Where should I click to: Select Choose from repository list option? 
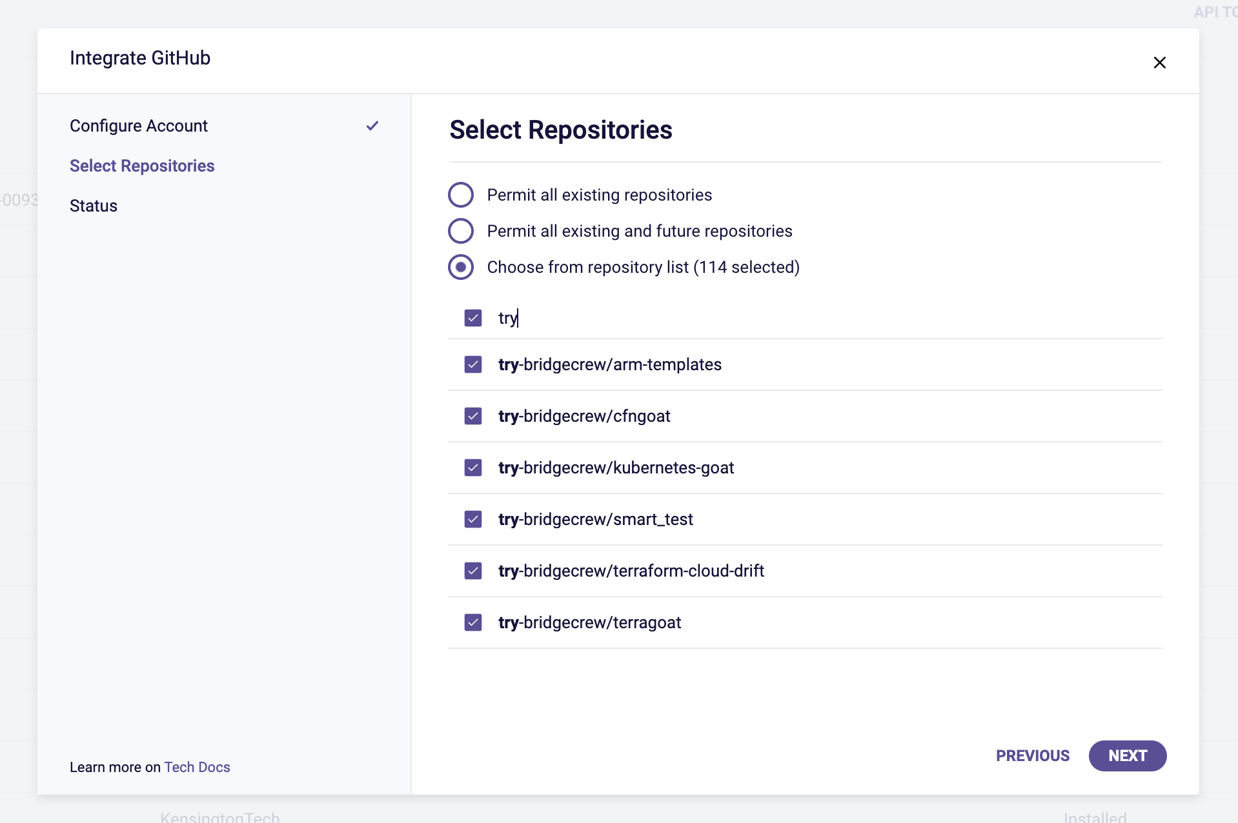coord(461,267)
